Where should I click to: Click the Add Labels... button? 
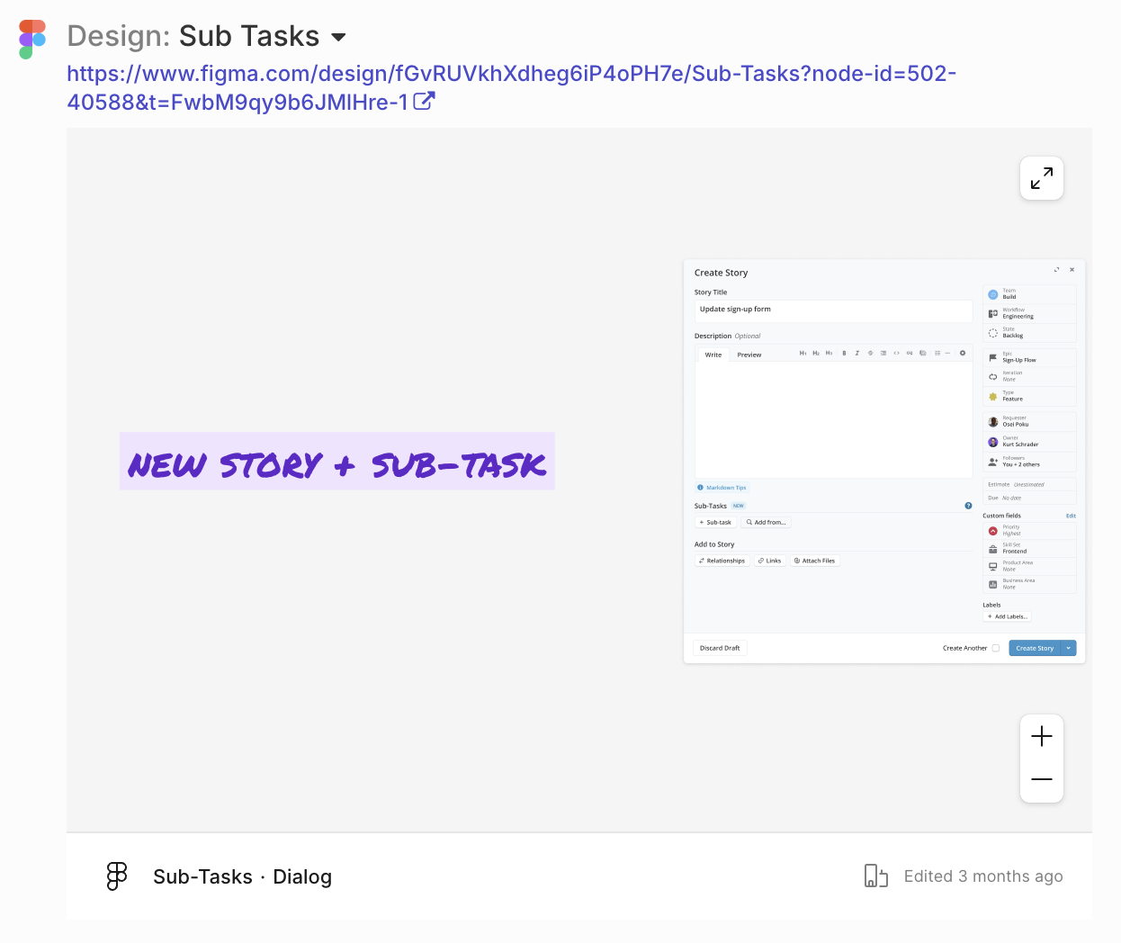click(1008, 616)
